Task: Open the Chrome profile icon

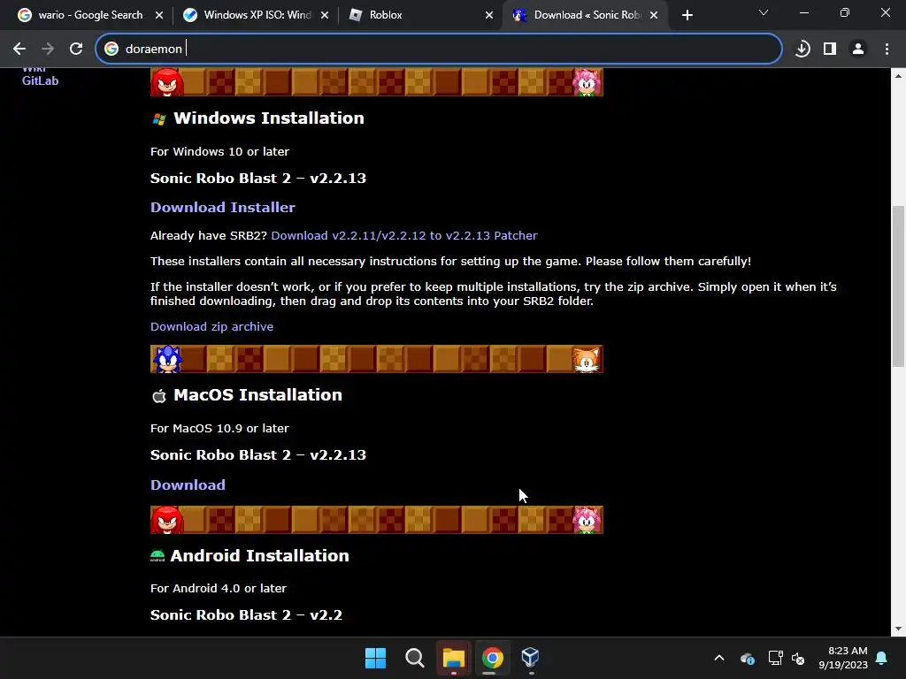Action: pyautogui.click(x=858, y=50)
